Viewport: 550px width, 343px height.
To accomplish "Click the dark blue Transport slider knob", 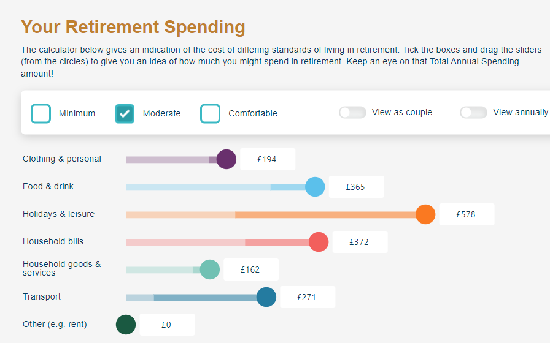I will click(x=266, y=297).
